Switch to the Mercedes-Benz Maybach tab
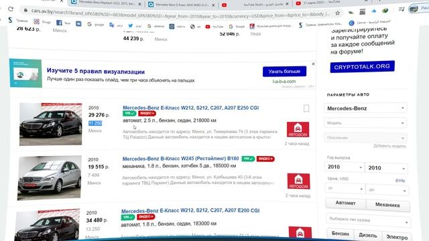 point(104,3)
